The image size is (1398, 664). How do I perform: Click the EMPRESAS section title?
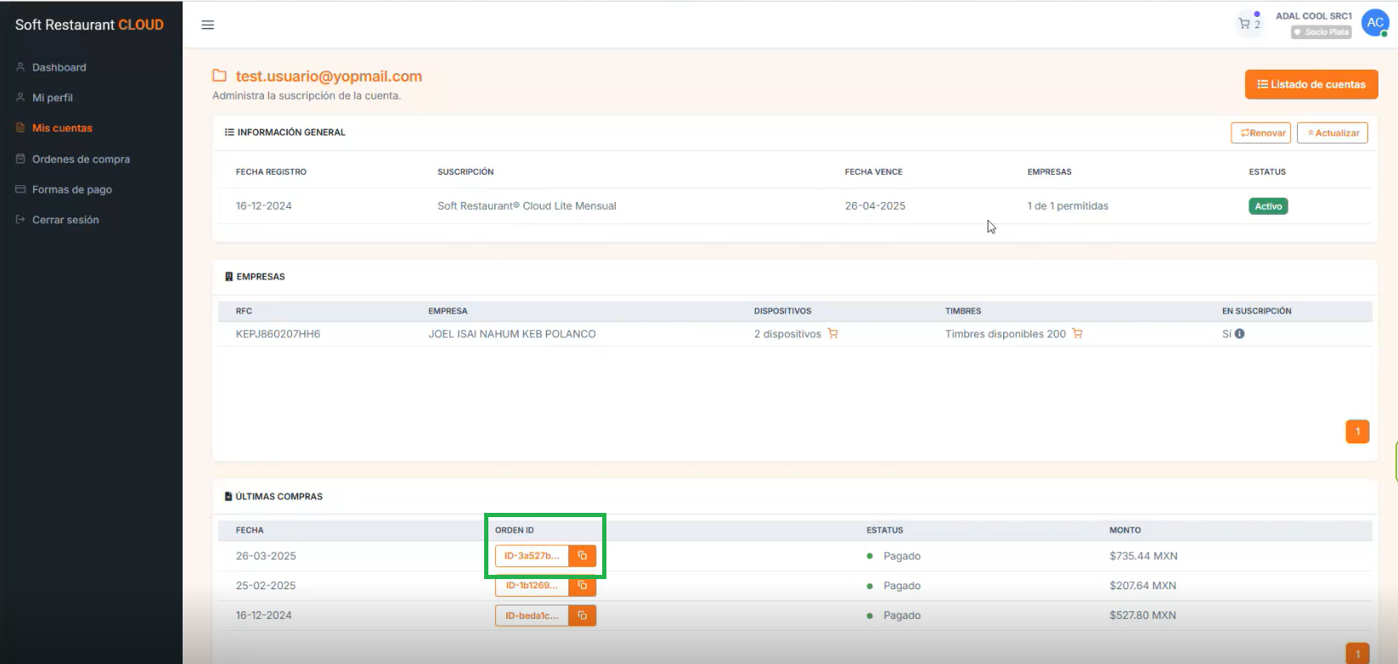(x=261, y=277)
